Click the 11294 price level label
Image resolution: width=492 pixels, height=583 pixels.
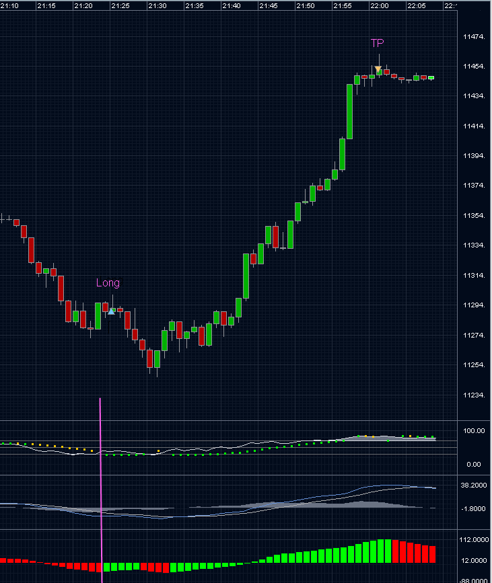click(x=474, y=305)
